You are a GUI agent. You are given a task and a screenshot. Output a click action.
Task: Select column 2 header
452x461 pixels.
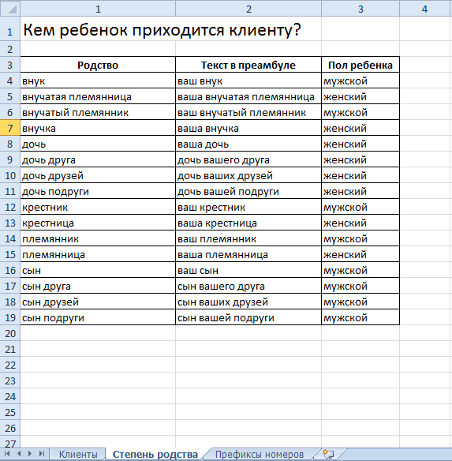248,9
